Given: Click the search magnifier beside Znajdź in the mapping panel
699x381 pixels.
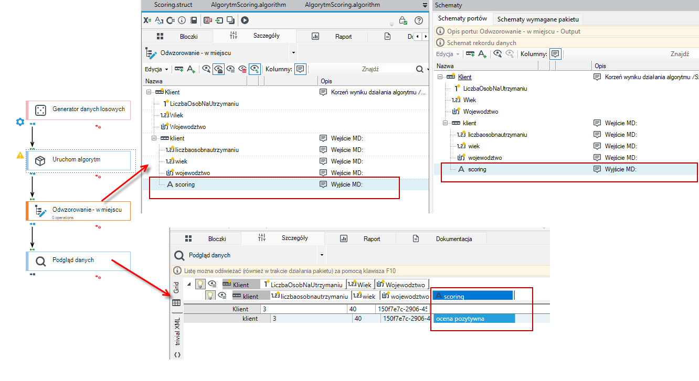Looking at the screenshot, I should pyautogui.click(x=419, y=69).
